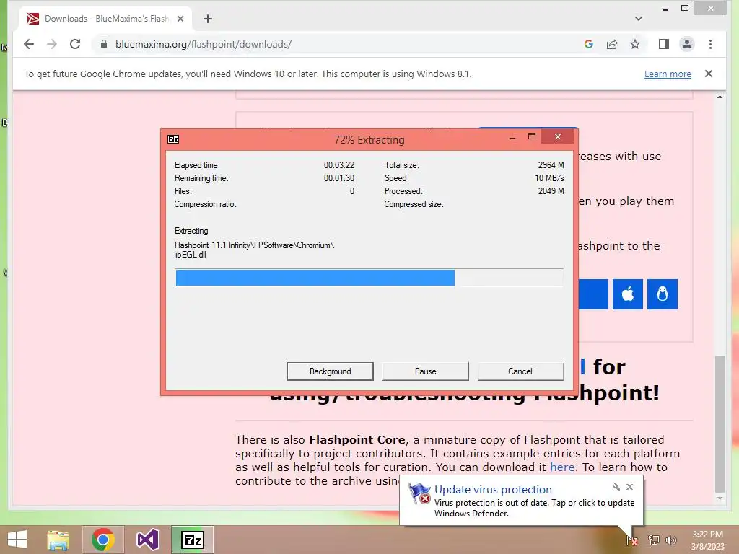
Task: Expand Chrome tab search chevron
Action: [x=638, y=19]
